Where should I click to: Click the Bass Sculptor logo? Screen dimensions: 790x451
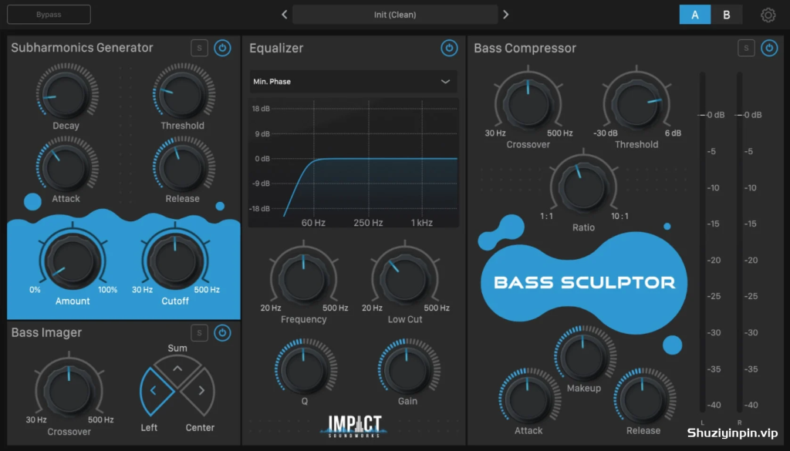pyautogui.click(x=585, y=282)
